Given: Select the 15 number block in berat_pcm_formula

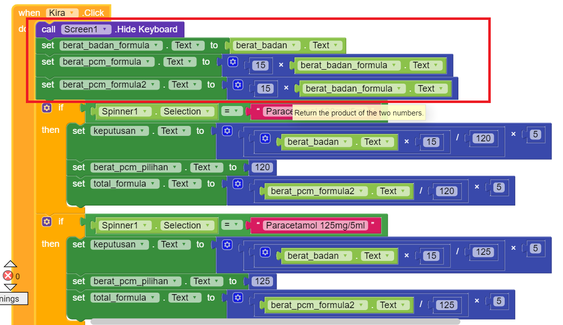Looking at the screenshot, I should coord(260,65).
